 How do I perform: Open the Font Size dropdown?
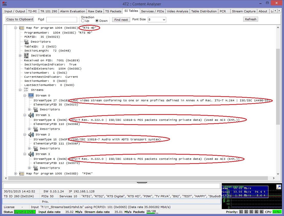click(157, 19)
